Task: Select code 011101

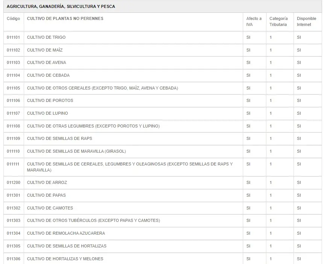Action: click(x=14, y=38)
